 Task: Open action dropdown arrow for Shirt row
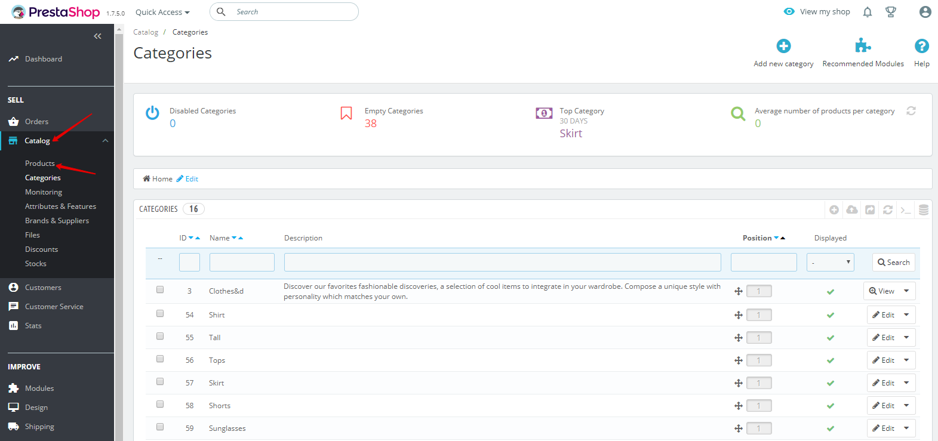click(x=907, y=314)
